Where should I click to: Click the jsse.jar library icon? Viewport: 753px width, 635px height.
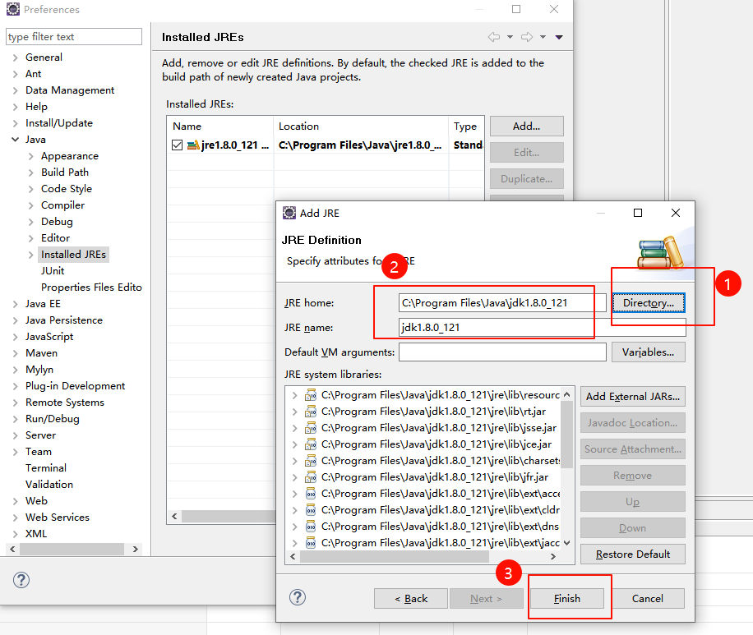point(311,428)
